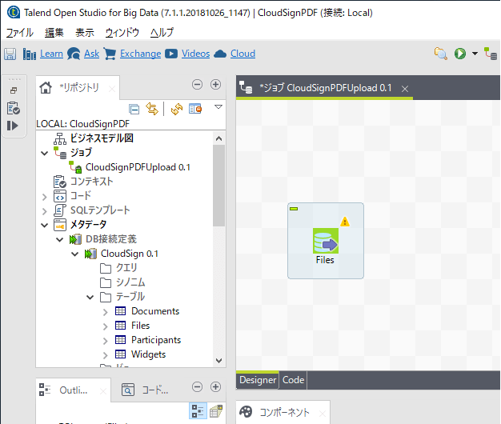Click the home icon on repository tab
Image resolution: width=501 pixels, height=424 pixels.
tap(46, 87)
